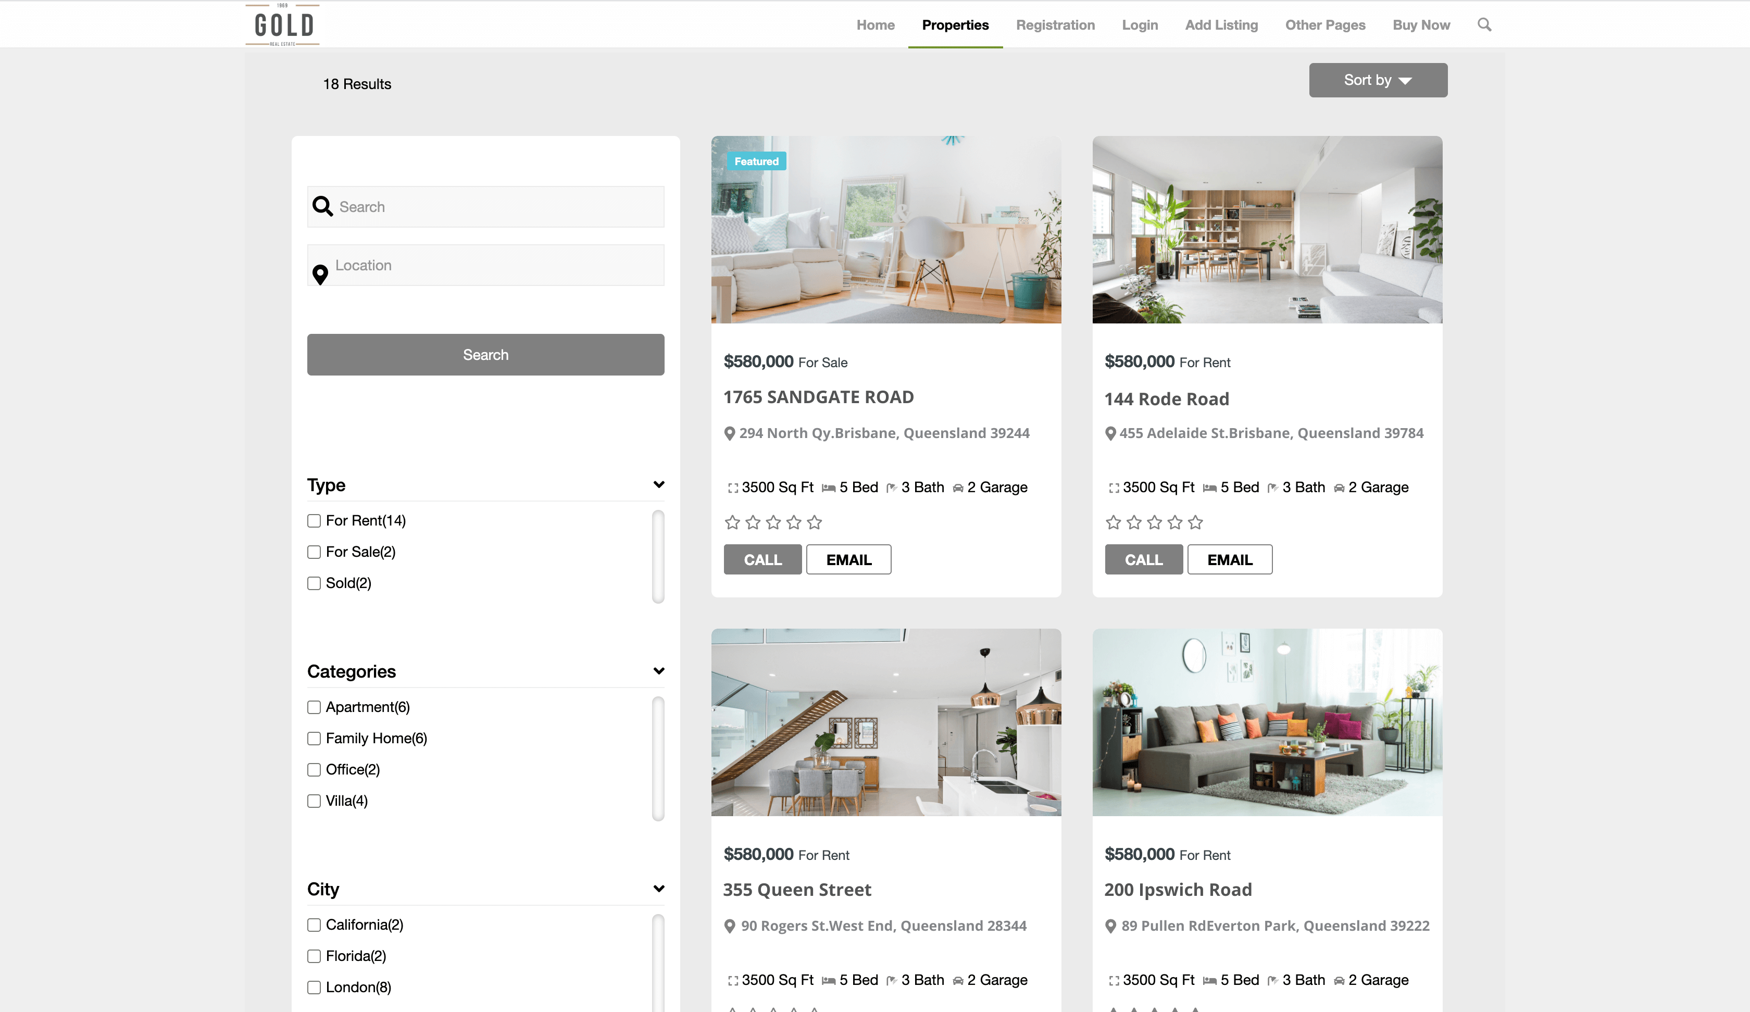This screenshot has height=1012, width=1750.
Task: Collapse the Categories filter section chevron
Action: click(658, 671)
